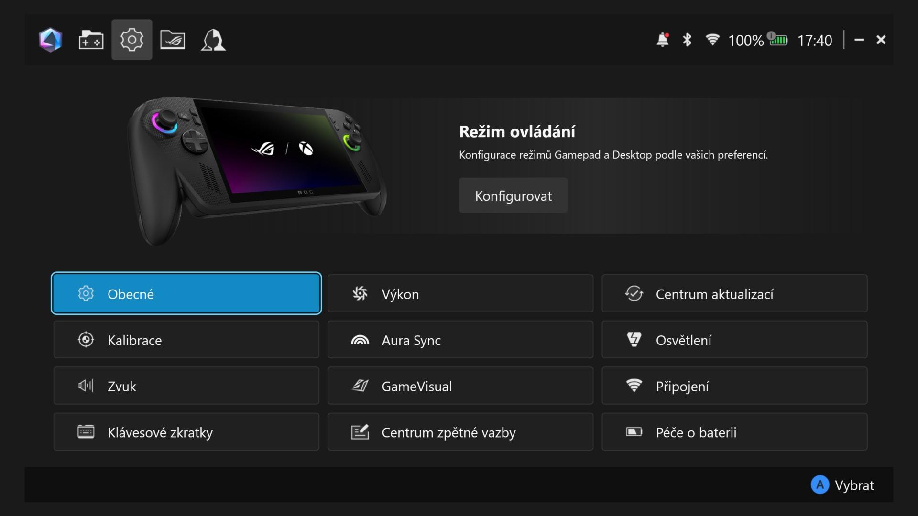918x516 pixels.
Task: Click the notification bell icon
Action: point(663,40)
